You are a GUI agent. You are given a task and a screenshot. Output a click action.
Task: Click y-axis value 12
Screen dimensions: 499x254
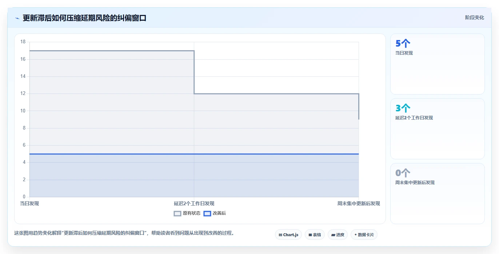(x=23, y=94)
